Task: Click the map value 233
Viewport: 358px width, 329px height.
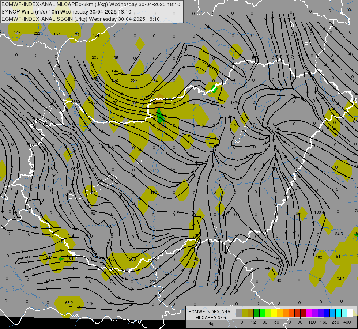Action: [x=75, y=102]
